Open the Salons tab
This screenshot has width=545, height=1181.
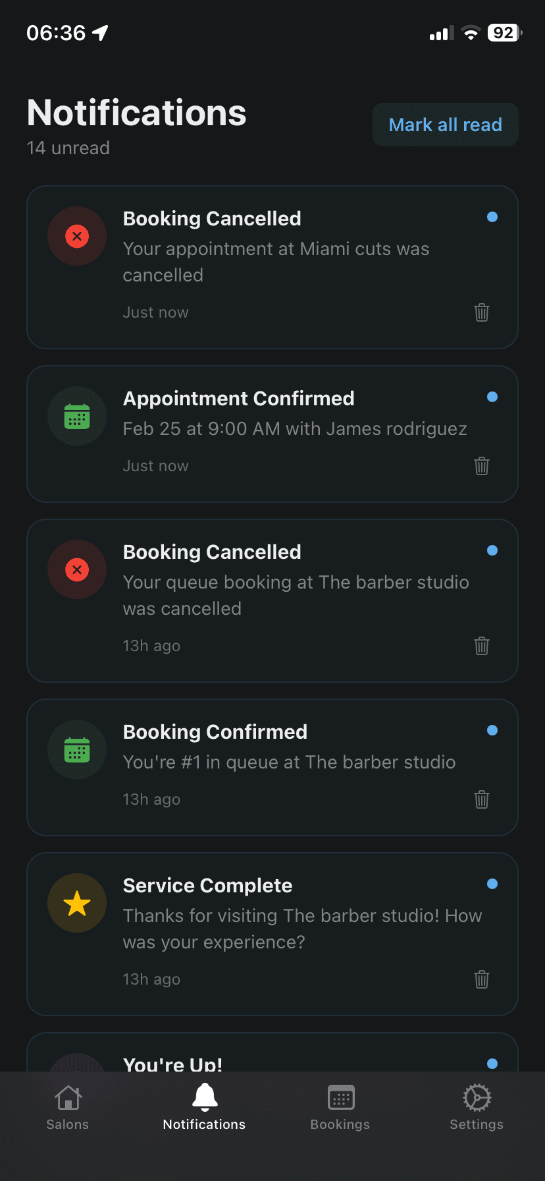click(x=68, y=1107)
